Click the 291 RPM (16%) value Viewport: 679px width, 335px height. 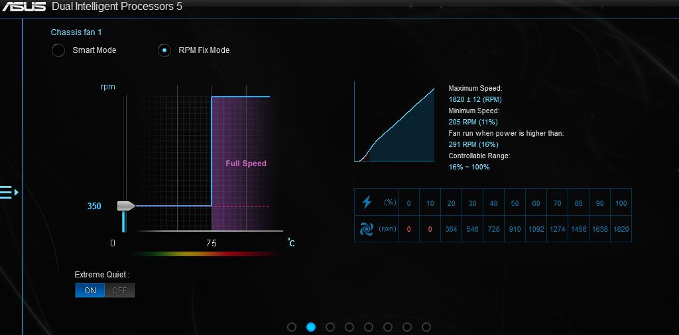[473, 144]
